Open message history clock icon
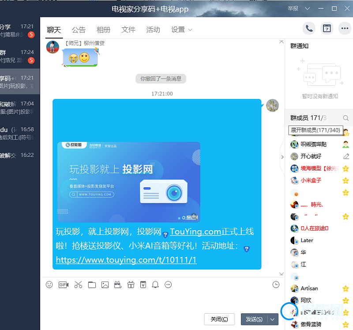The image size is (353, 330). click(276, 284)
